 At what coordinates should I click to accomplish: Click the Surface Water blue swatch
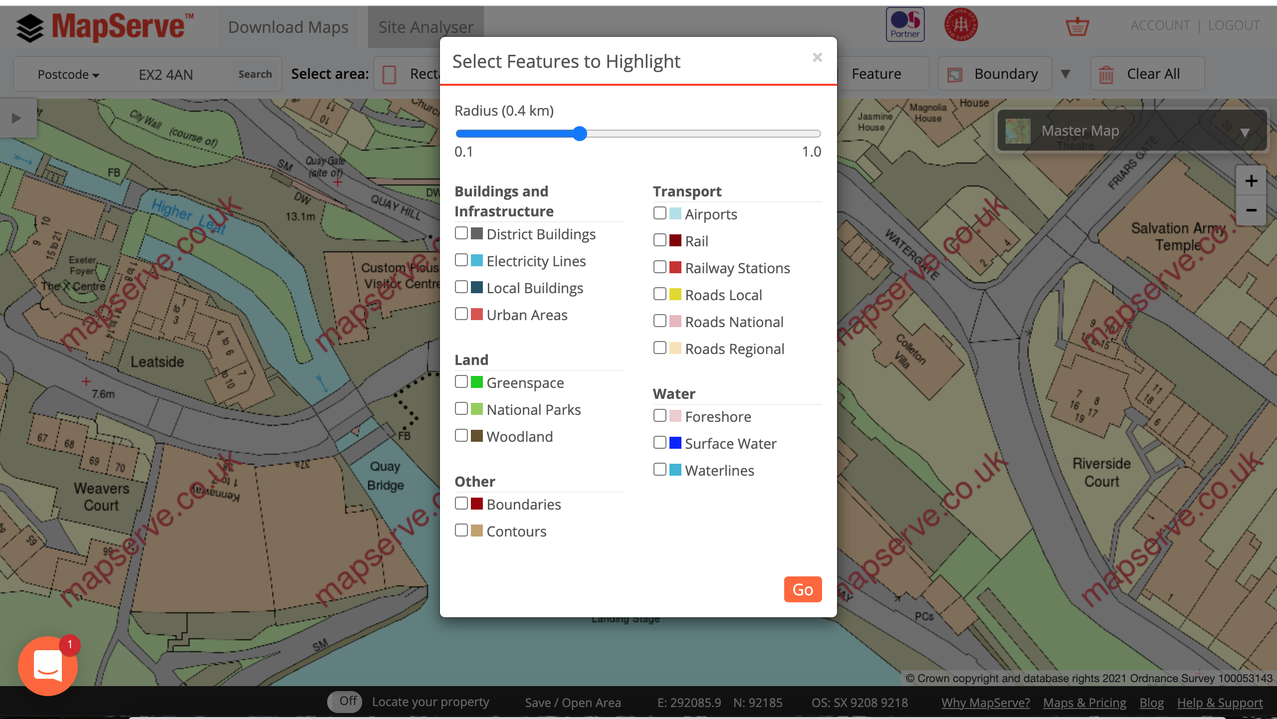click(x=675, y=443)
